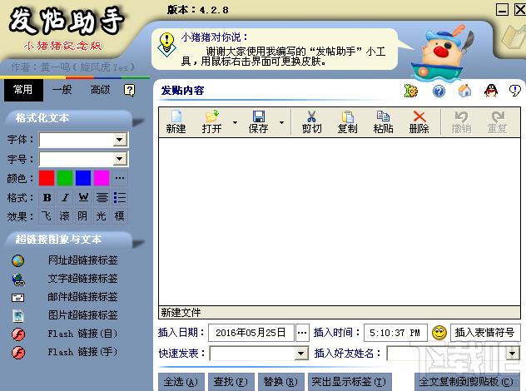Switch to the 一般 tab

point(62,90)
